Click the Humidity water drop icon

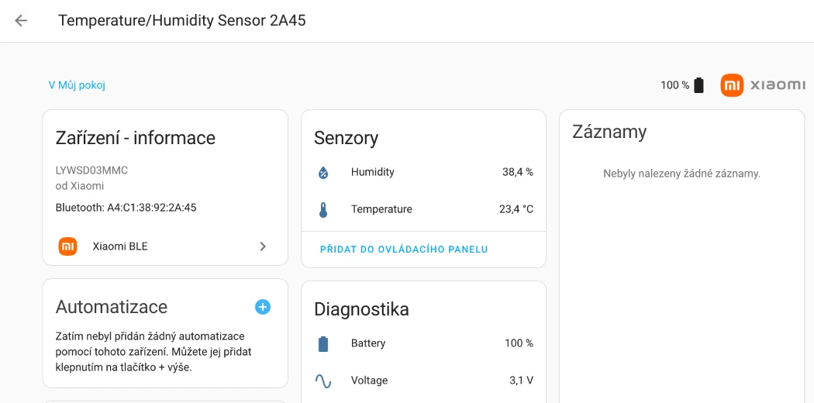(323, 173)
